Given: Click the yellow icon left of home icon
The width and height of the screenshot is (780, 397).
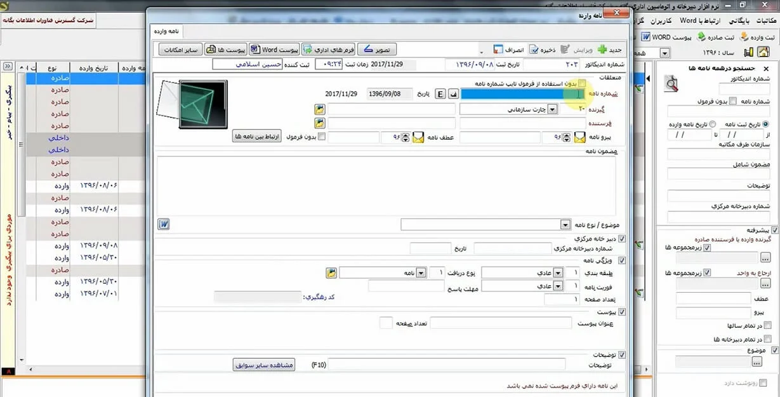Looking at the screenshot, I should tap(748, 53).
